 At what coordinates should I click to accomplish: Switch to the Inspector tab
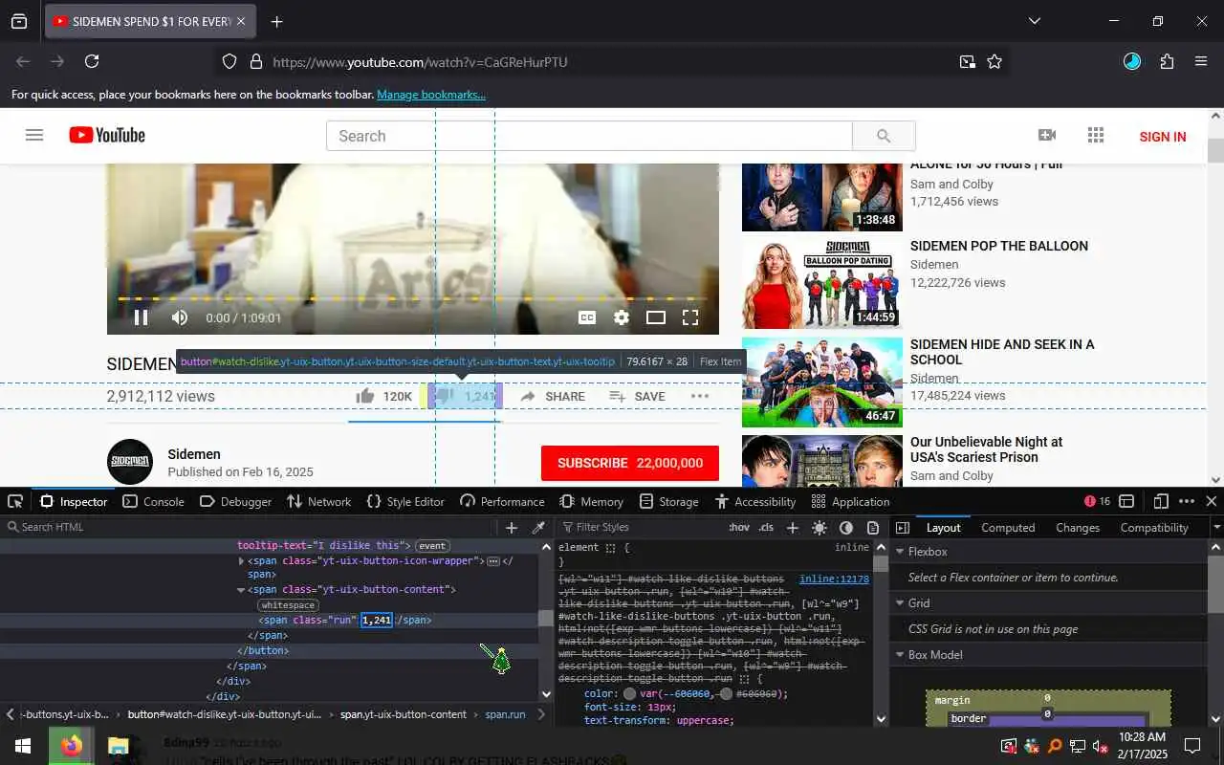tap(74, 501)
